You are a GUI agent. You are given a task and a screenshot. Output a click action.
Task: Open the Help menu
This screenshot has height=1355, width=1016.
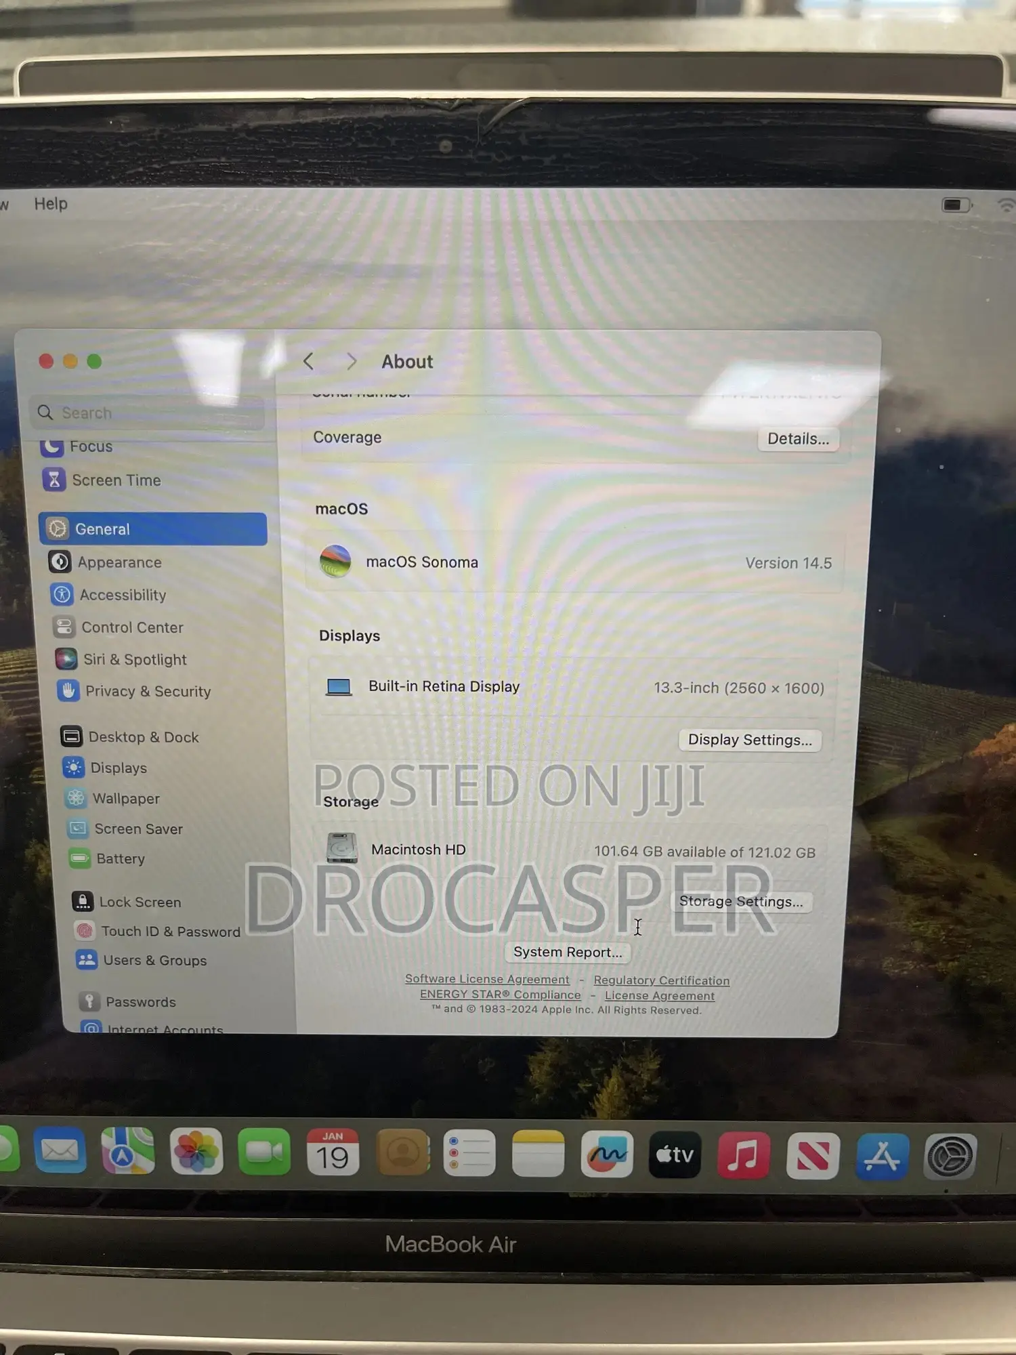(51, 204)
